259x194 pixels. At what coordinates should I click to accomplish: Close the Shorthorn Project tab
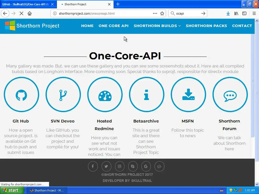click(x=109, y=4)
